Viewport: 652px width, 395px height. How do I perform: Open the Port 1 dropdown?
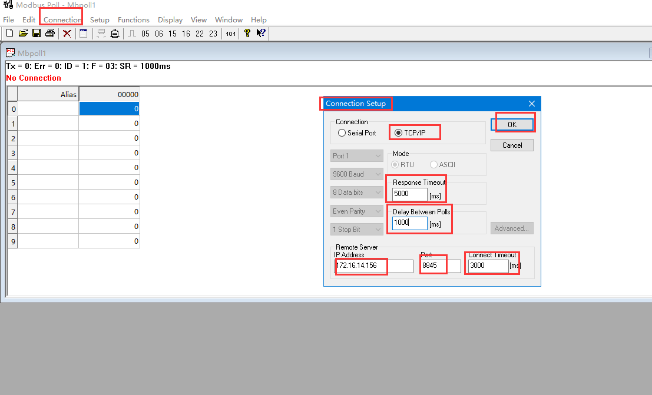click(x=357, y=156)
